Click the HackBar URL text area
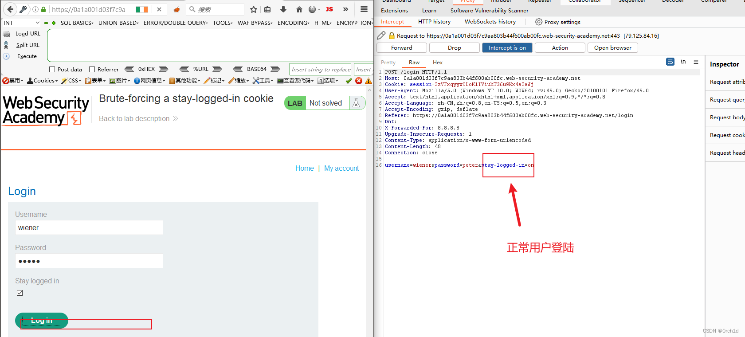This screenshot has height=337, width=745. click(x=210, y=45)
